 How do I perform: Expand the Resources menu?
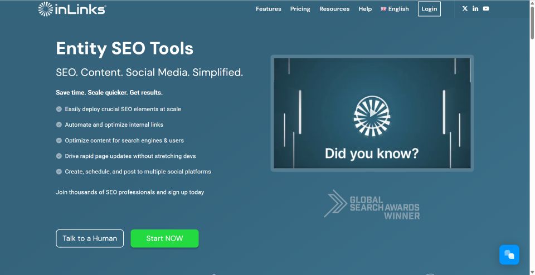coord(334,9)
